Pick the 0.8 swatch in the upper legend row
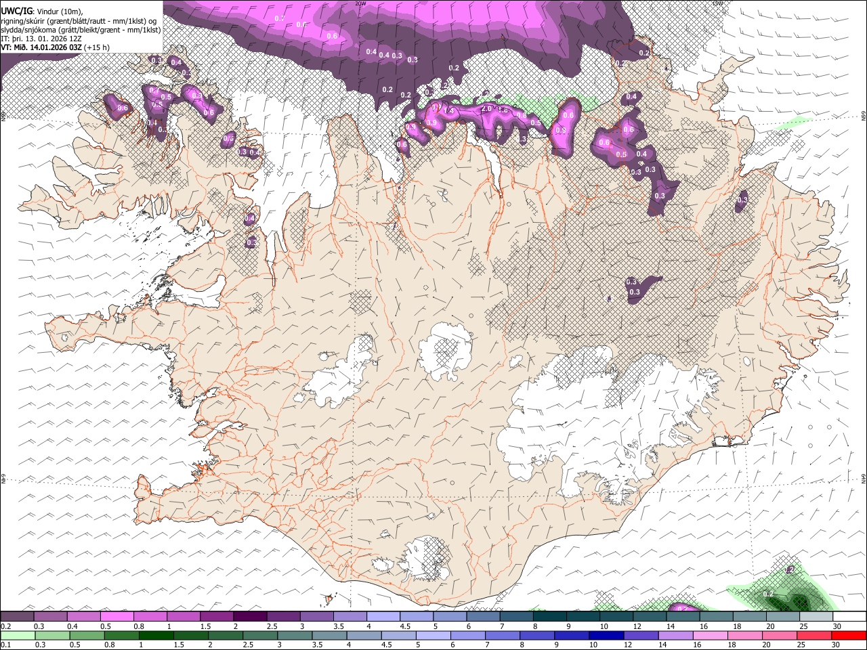The height and width of the screenshot is (650, 867). (x=150, y=616)
